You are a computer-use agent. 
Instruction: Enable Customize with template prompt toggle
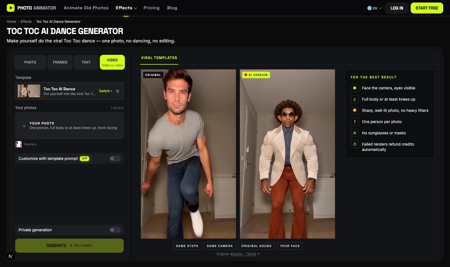(x=115, y=159)
